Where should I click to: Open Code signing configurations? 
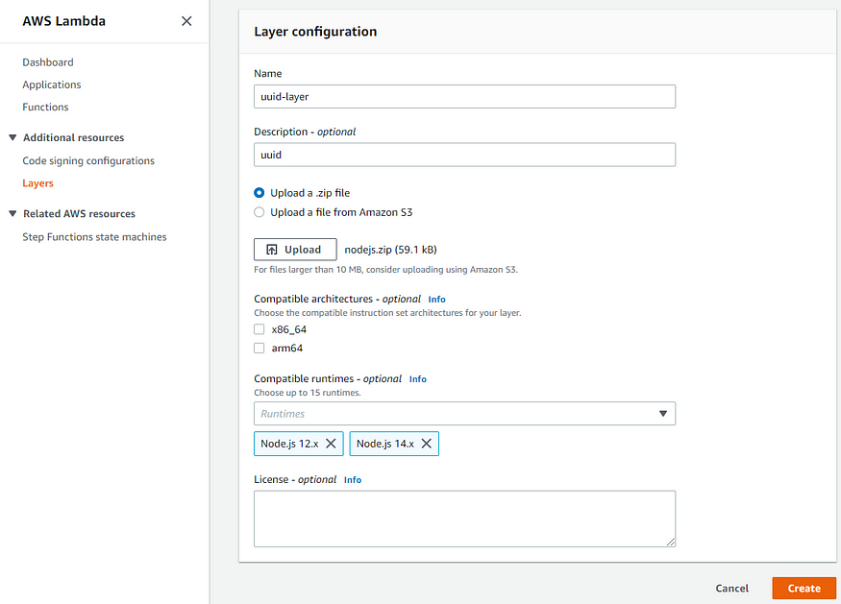pos(88,160)
